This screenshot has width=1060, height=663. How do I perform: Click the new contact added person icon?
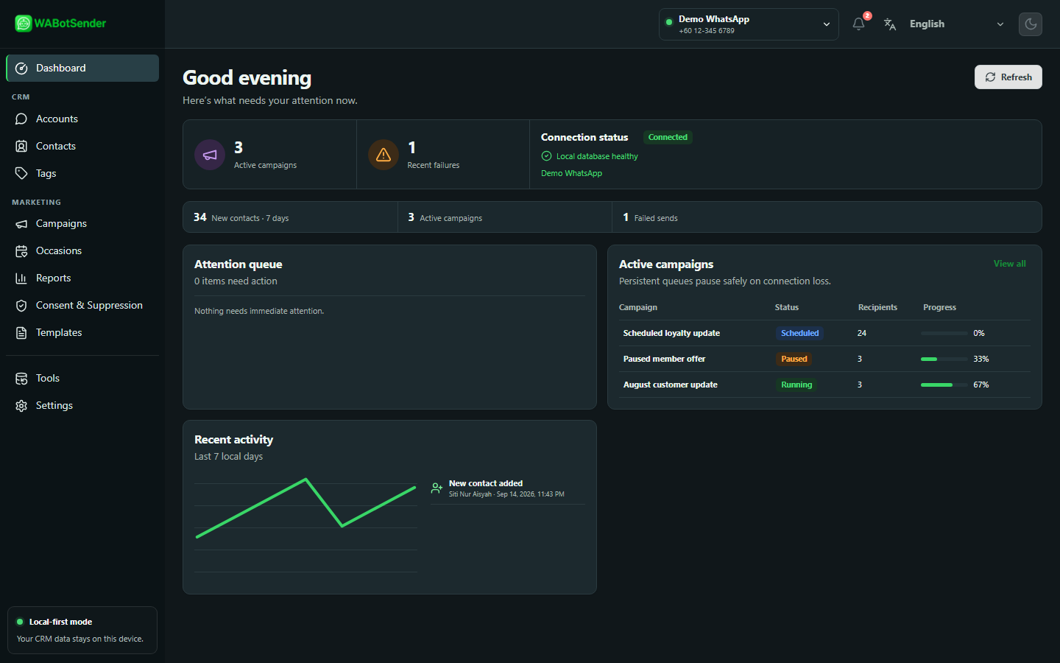coord(437,488)
